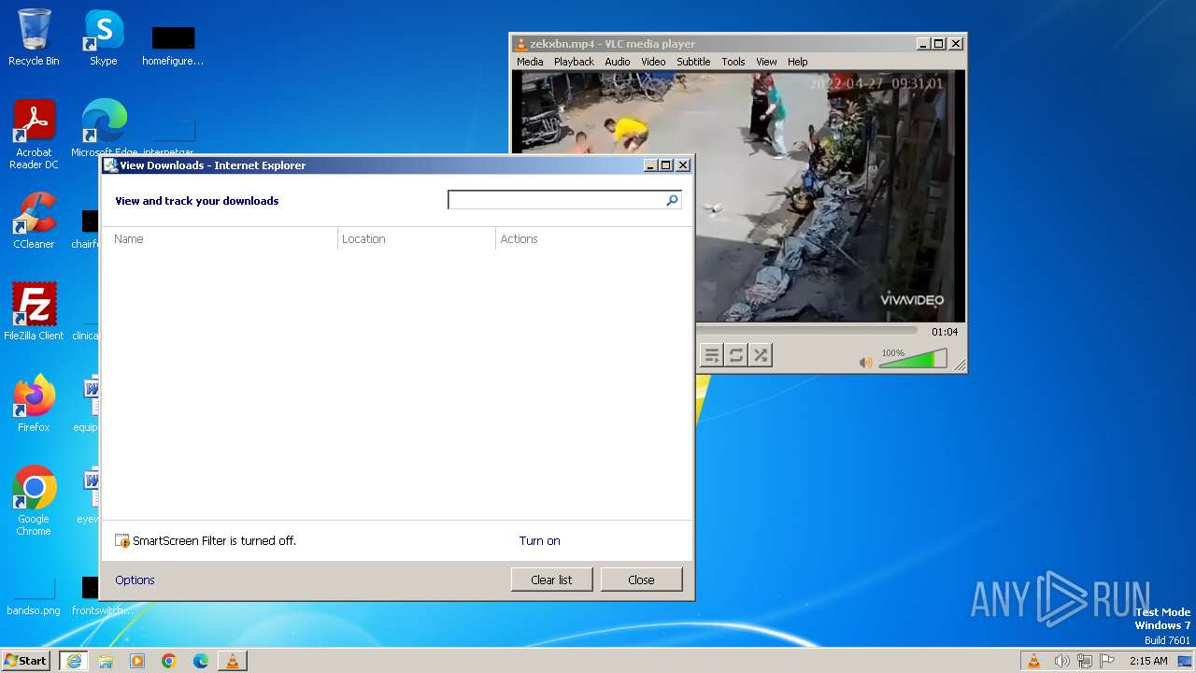This screenshot has width=1196, height=673.
Task: Toggle random shuffle in VLC
Action: point(761,355)
